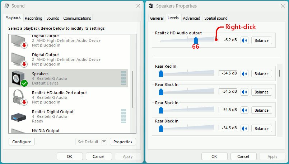Screen dimensions: 289x164
Task: Switch to the Recording tab
Action: click(33, 18)
